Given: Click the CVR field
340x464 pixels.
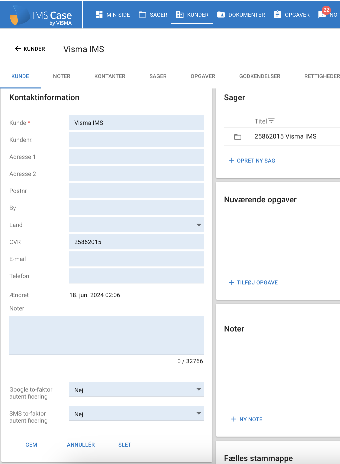Looking at the screenshot, I should [137, 242].
